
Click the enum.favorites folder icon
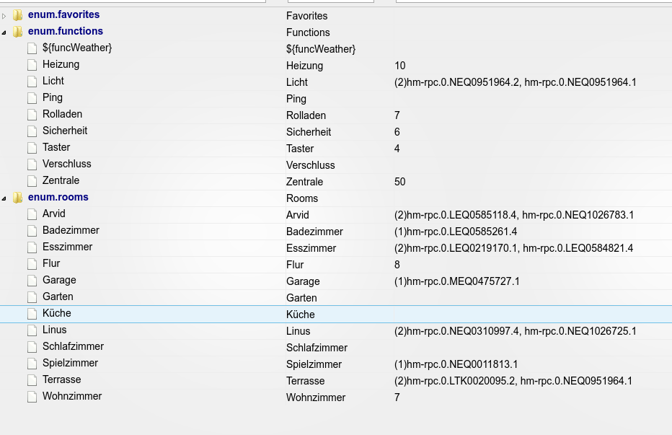point(17,15)
